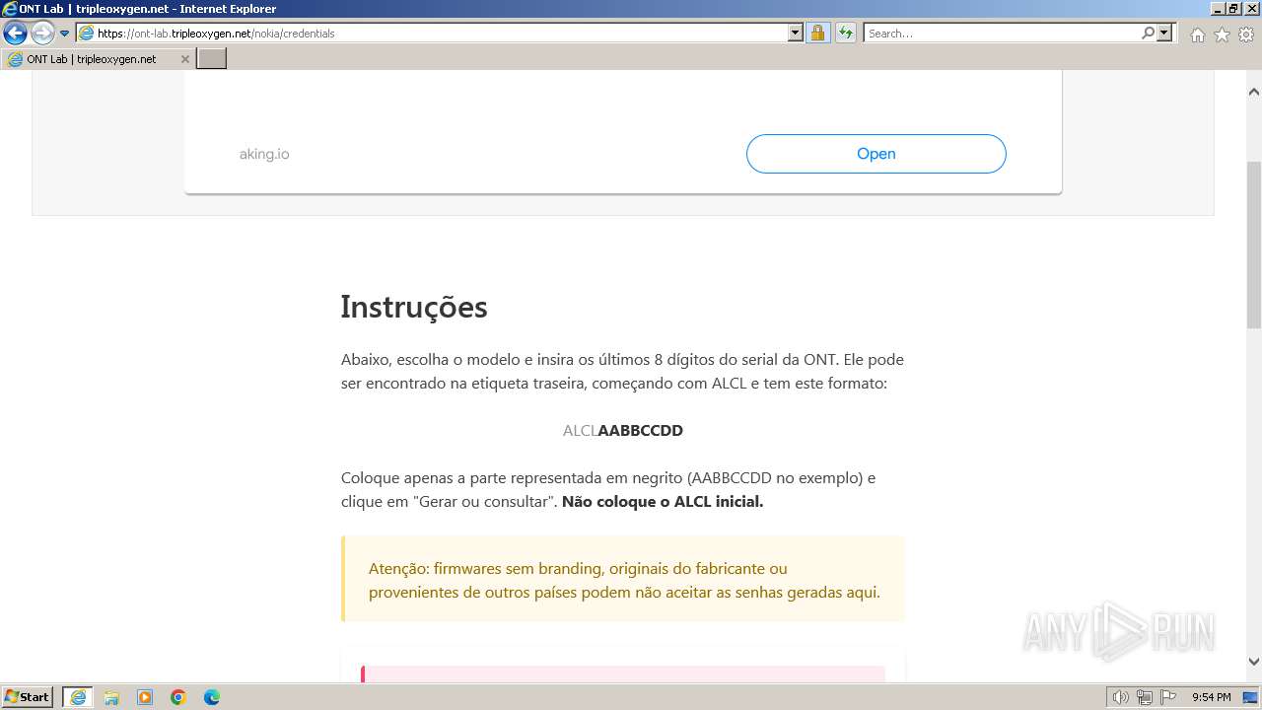Image resolution: width=1262 pixels, height=710 pixels.
Task: Click the 9:54 PM clock
Action: tap(1211, 697)
